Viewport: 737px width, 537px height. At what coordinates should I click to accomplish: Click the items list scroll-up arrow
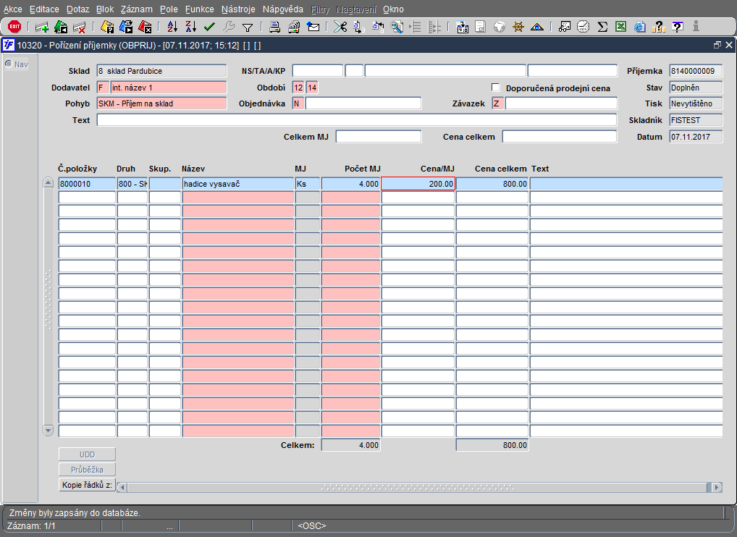tap(48, 183)
